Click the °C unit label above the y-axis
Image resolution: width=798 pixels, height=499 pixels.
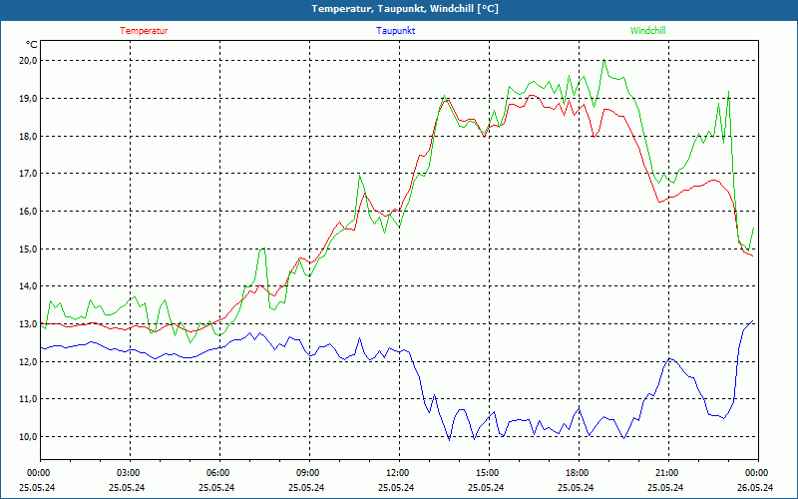pyautogui.click(x=31, y=45)
